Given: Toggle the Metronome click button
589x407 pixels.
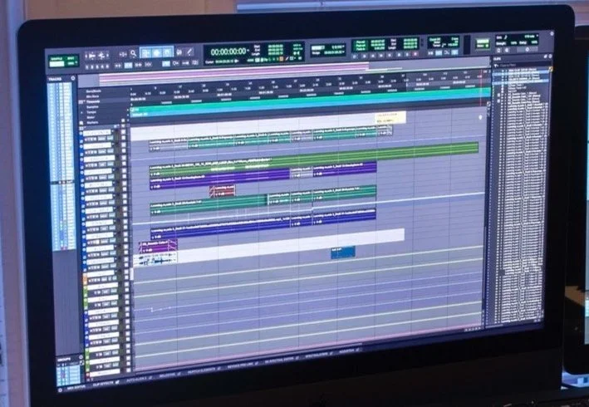Looking at the screenshot, I should (439, 53).
